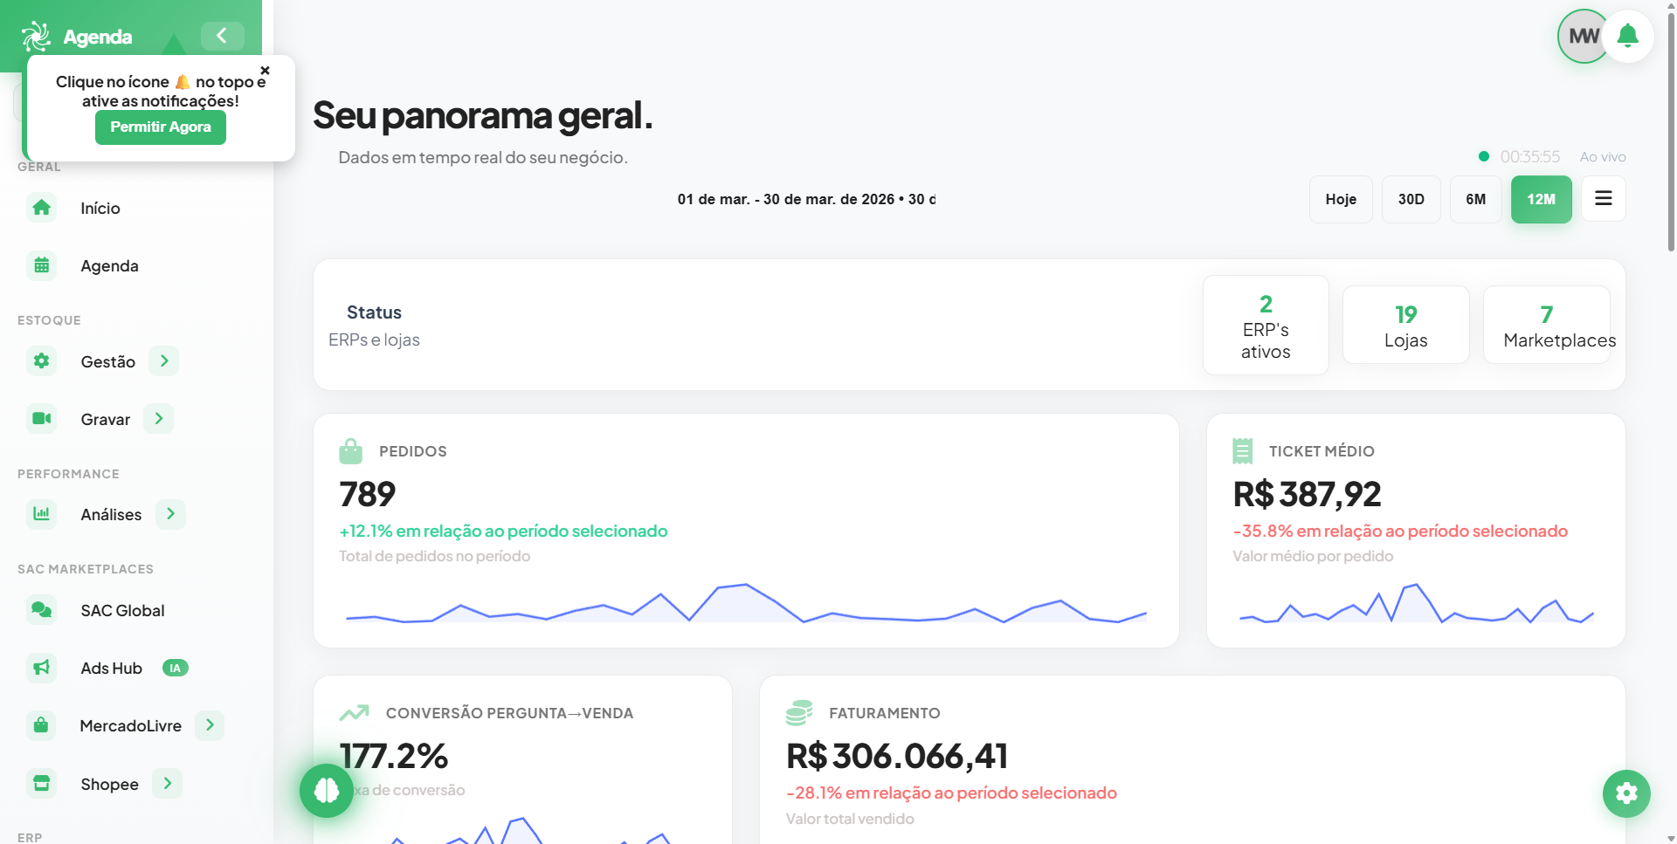Expand the Gravar submenu chevron

point(158,418)
